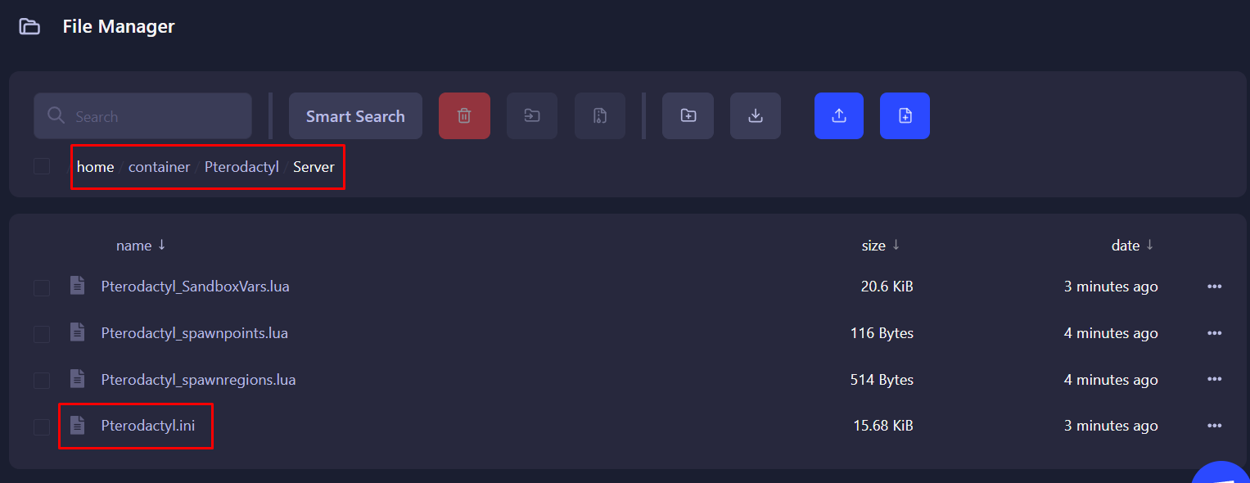Tick checkbox for Pterodactyl_SandboxVars.lua
This screenshot has height=483, width=1250.
[42, 287]
